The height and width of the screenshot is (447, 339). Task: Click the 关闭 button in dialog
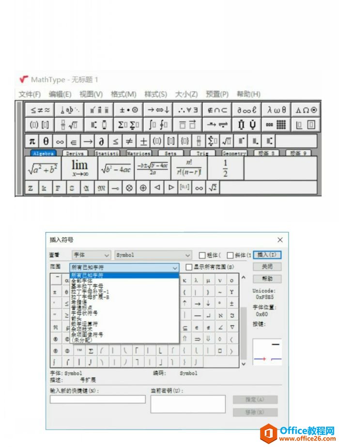(267, 266)
